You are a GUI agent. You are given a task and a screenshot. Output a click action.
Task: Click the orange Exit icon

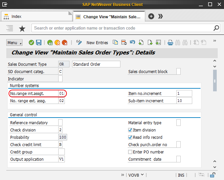57,43
